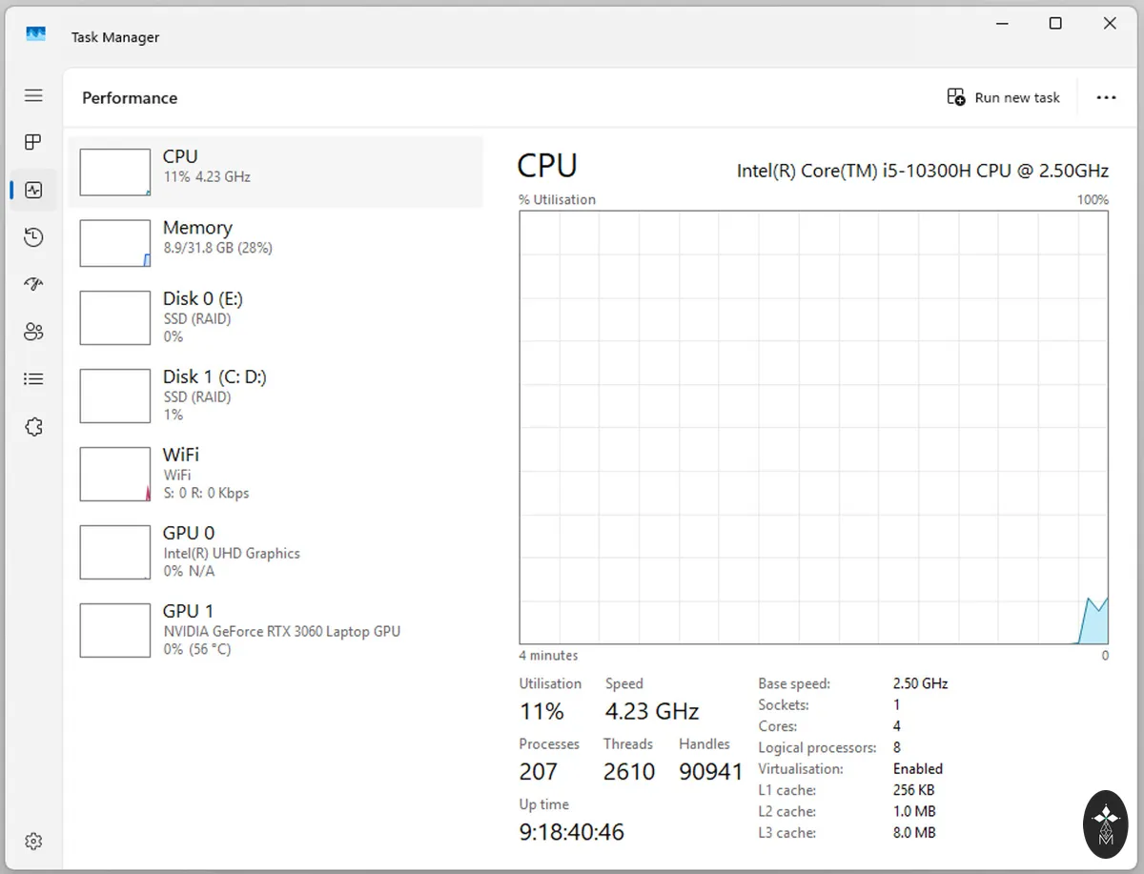Screen dimensions: 1144x874
Task: Click the 4.23 GHz speed value
Action: pyautogui.click(x=652, y=711)
